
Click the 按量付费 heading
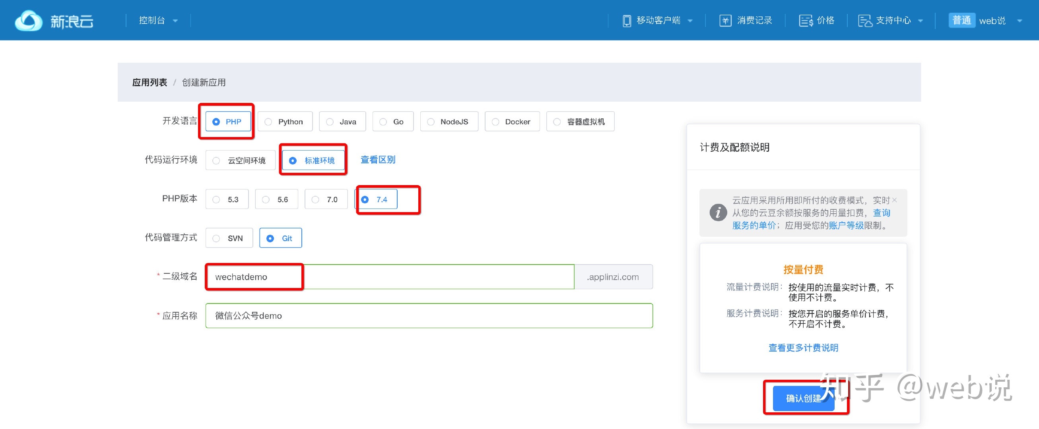(x=803, y=269)
